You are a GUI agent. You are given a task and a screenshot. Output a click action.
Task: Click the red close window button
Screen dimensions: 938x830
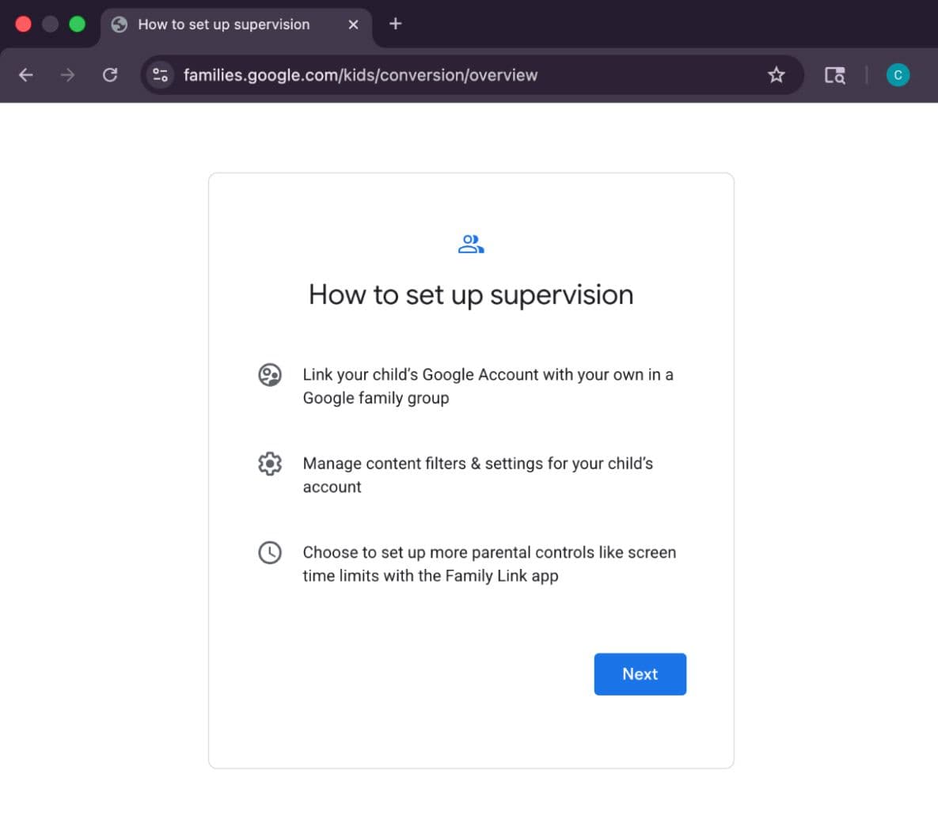coord(23,24)
